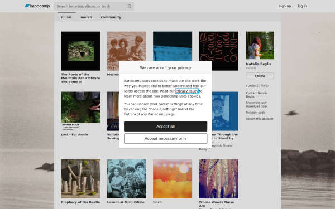The width and height of the screenshot is (335, 209).
Task: Open Natalia Beylis profile photo
Action: (260, 46)
